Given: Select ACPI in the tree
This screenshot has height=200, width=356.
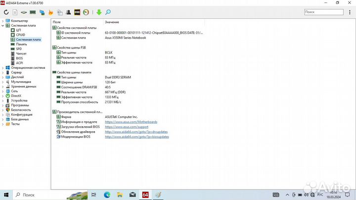Looking at the screenshot, I should coord(19,63).
